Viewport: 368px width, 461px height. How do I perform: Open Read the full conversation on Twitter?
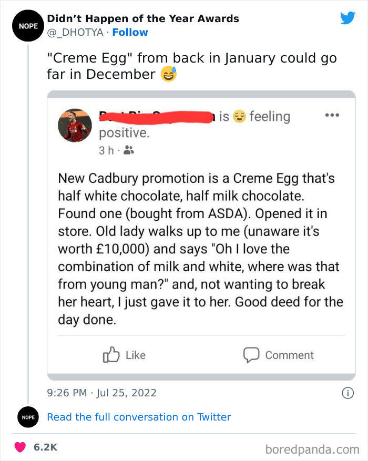coord(139,417)
